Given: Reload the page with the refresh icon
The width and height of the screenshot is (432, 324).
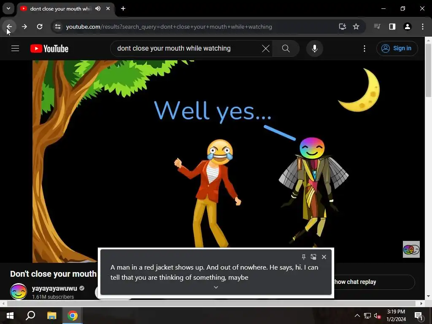Looking at the screenshot, I should (40, 27).
